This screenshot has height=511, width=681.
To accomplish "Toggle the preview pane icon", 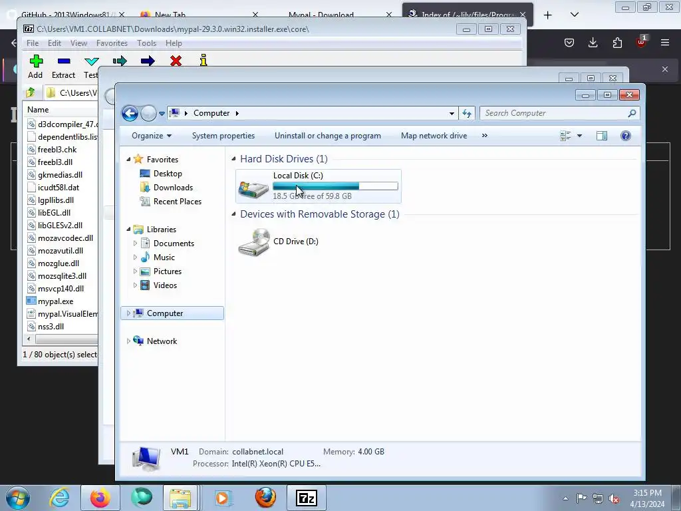I will pos(601,136).
